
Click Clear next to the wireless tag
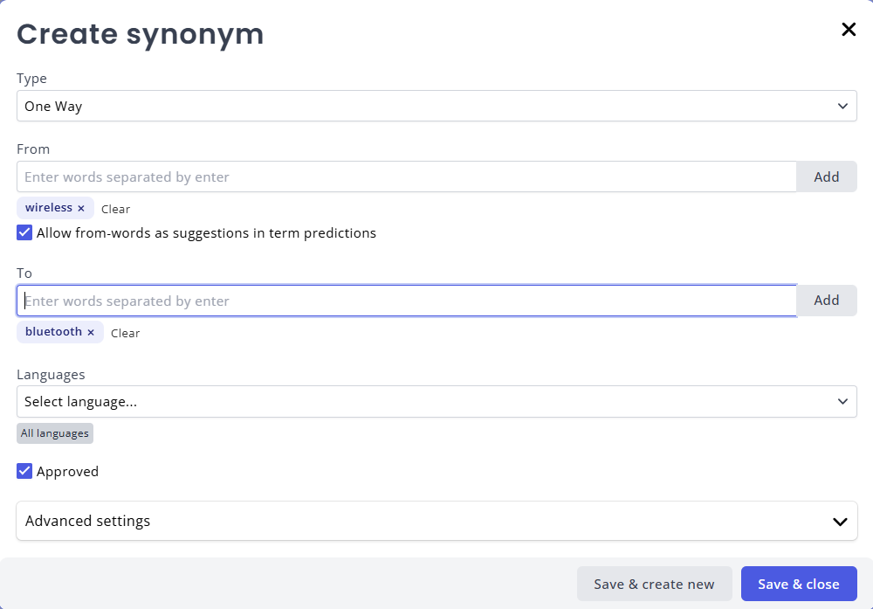115,209
